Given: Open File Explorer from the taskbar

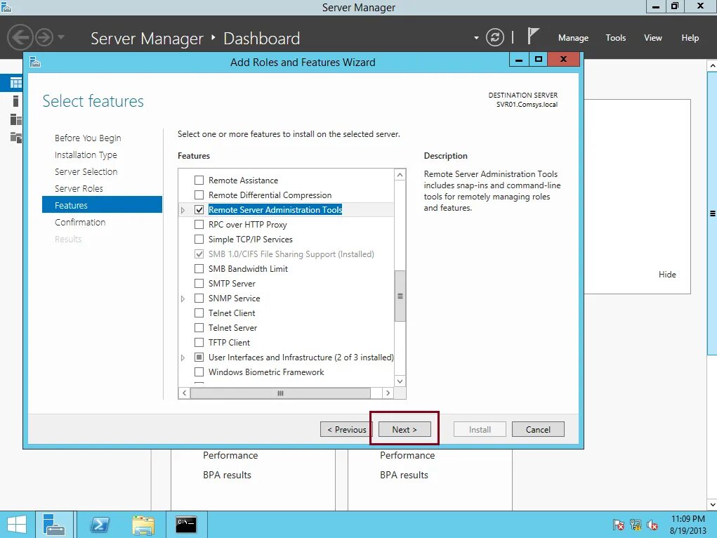Looking at the screenshot, I should 143,525.
